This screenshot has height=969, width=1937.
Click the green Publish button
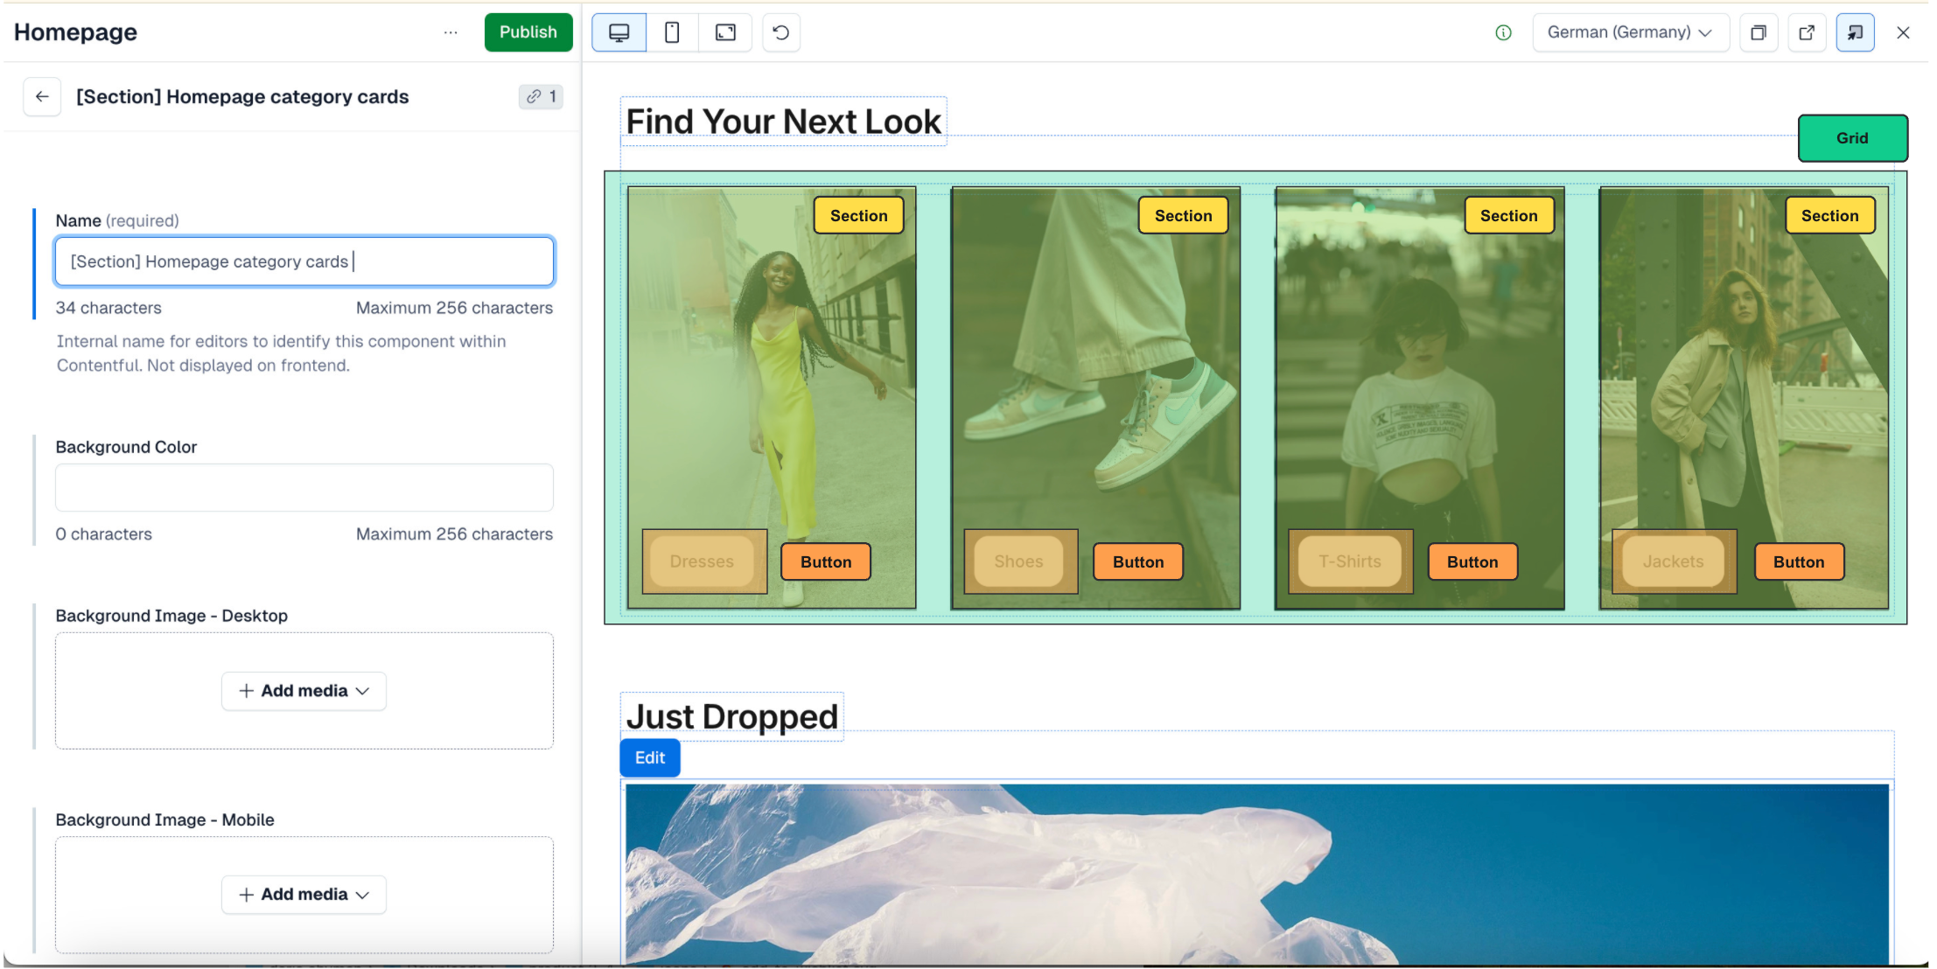tap(528, 32)
